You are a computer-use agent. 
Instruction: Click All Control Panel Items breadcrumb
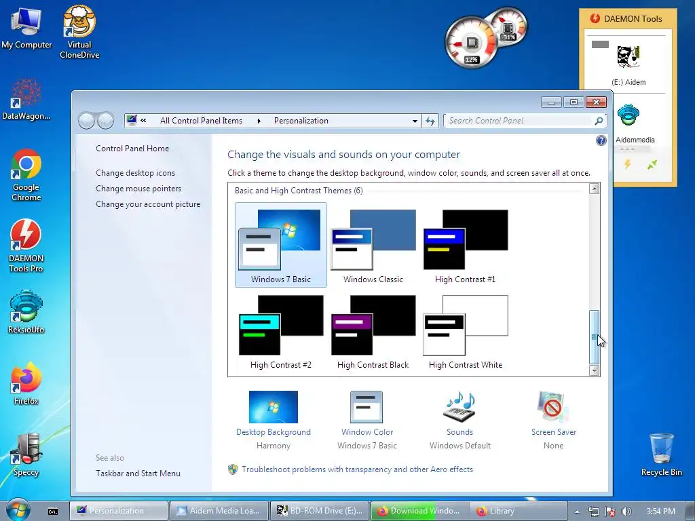click(x=201, y=121)
